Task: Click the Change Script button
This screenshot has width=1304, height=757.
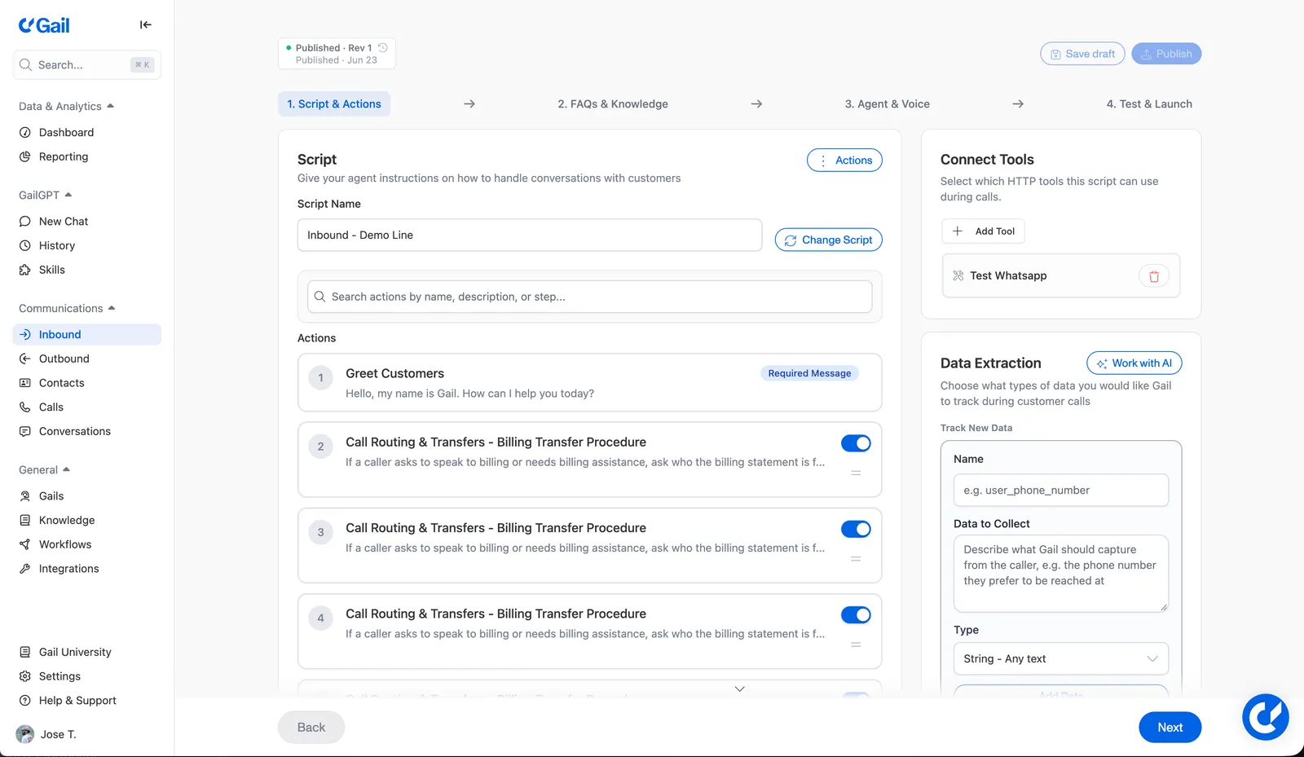Action: coord(828,240)
